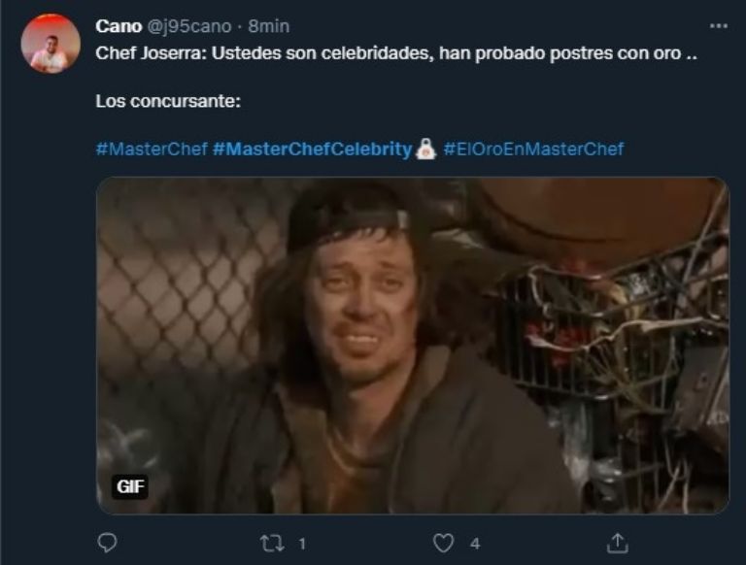
Task: Open the share upload icon
Action: pyautogui.click(x=618, y=543)
